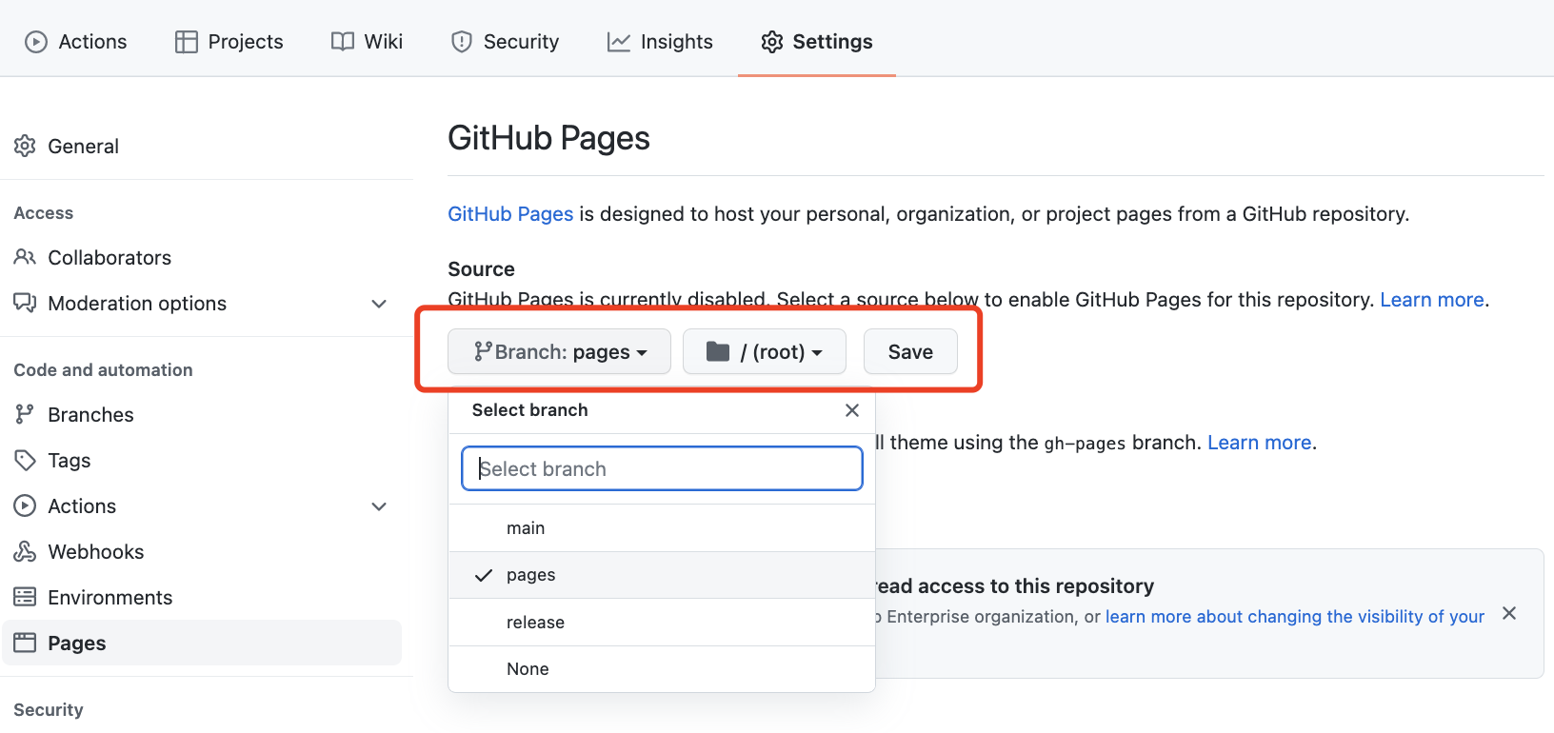Choose None as the branch

(x=662, y=669)
